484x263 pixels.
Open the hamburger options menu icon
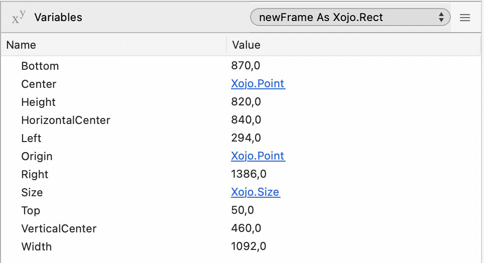465,18
